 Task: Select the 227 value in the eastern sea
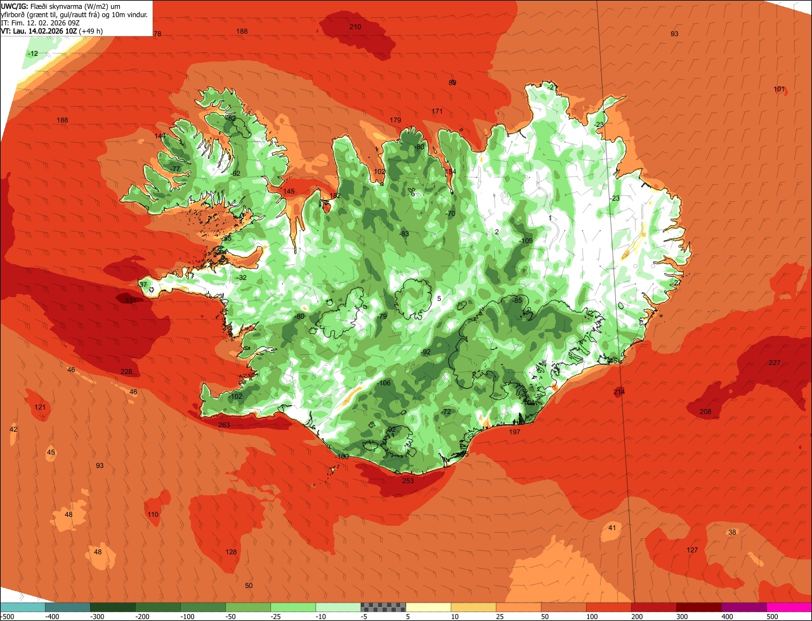(x=775, y=363)
